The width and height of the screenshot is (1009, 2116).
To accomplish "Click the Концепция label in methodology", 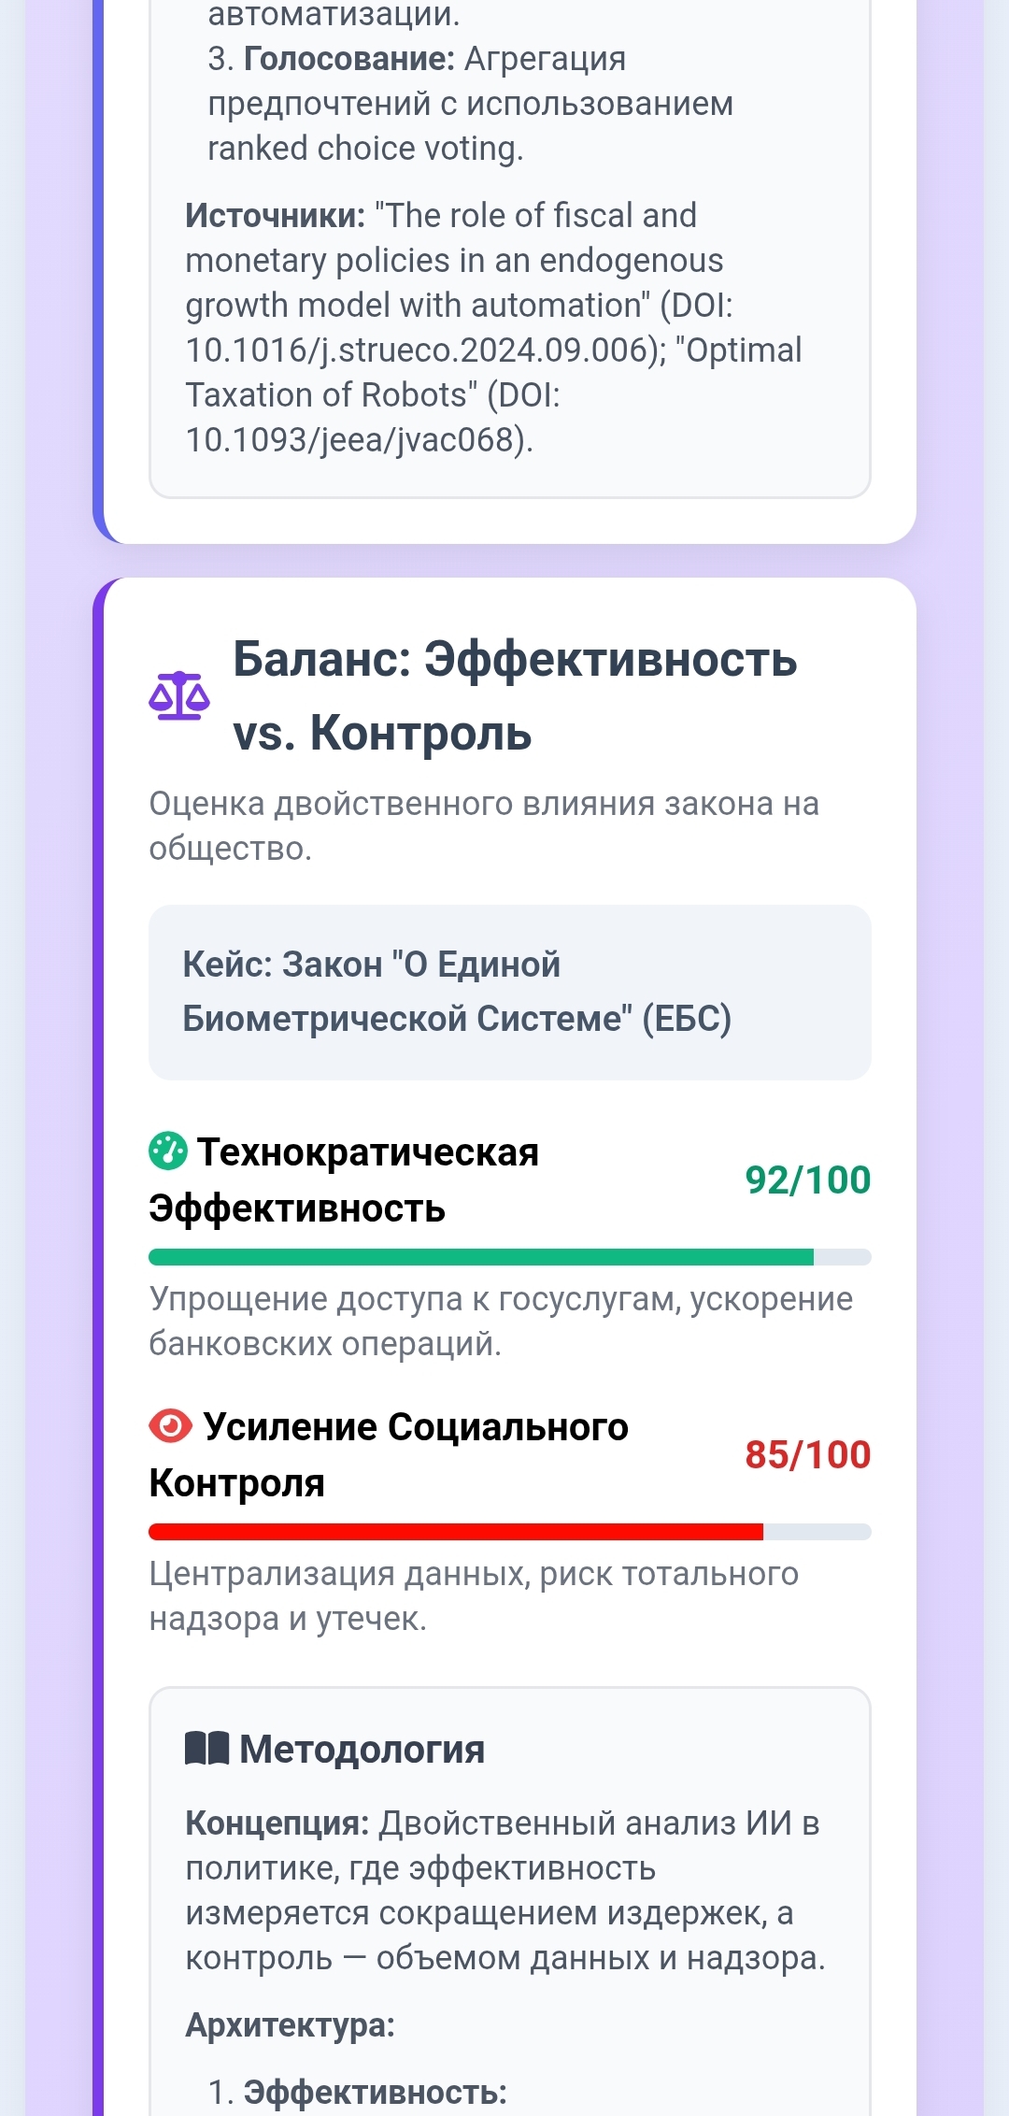I will 277,1823.
